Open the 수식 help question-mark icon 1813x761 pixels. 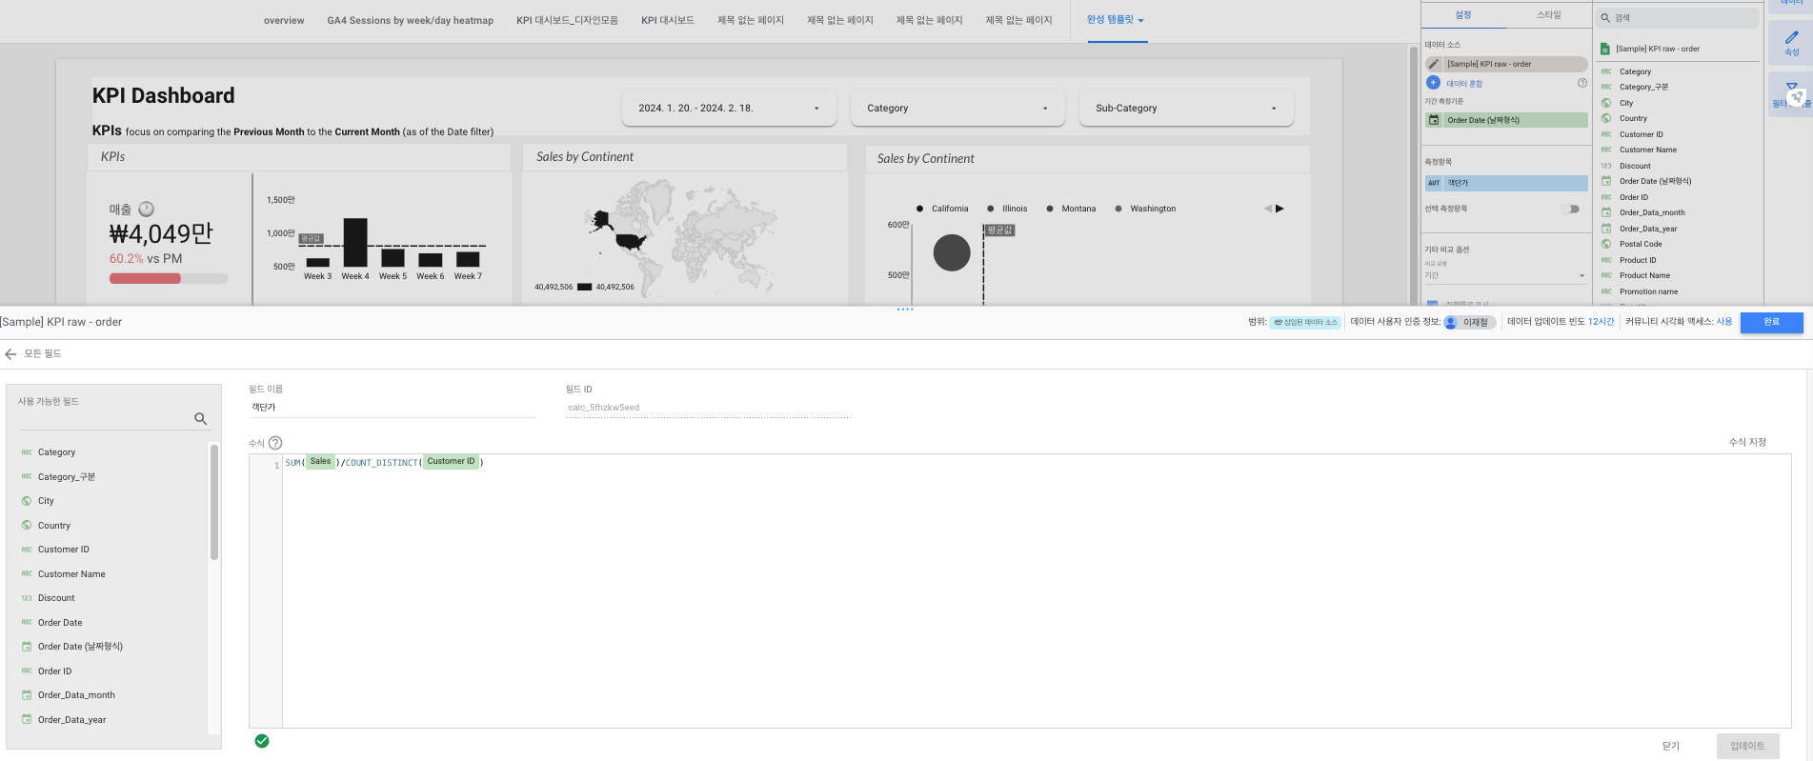coord(275,443)
